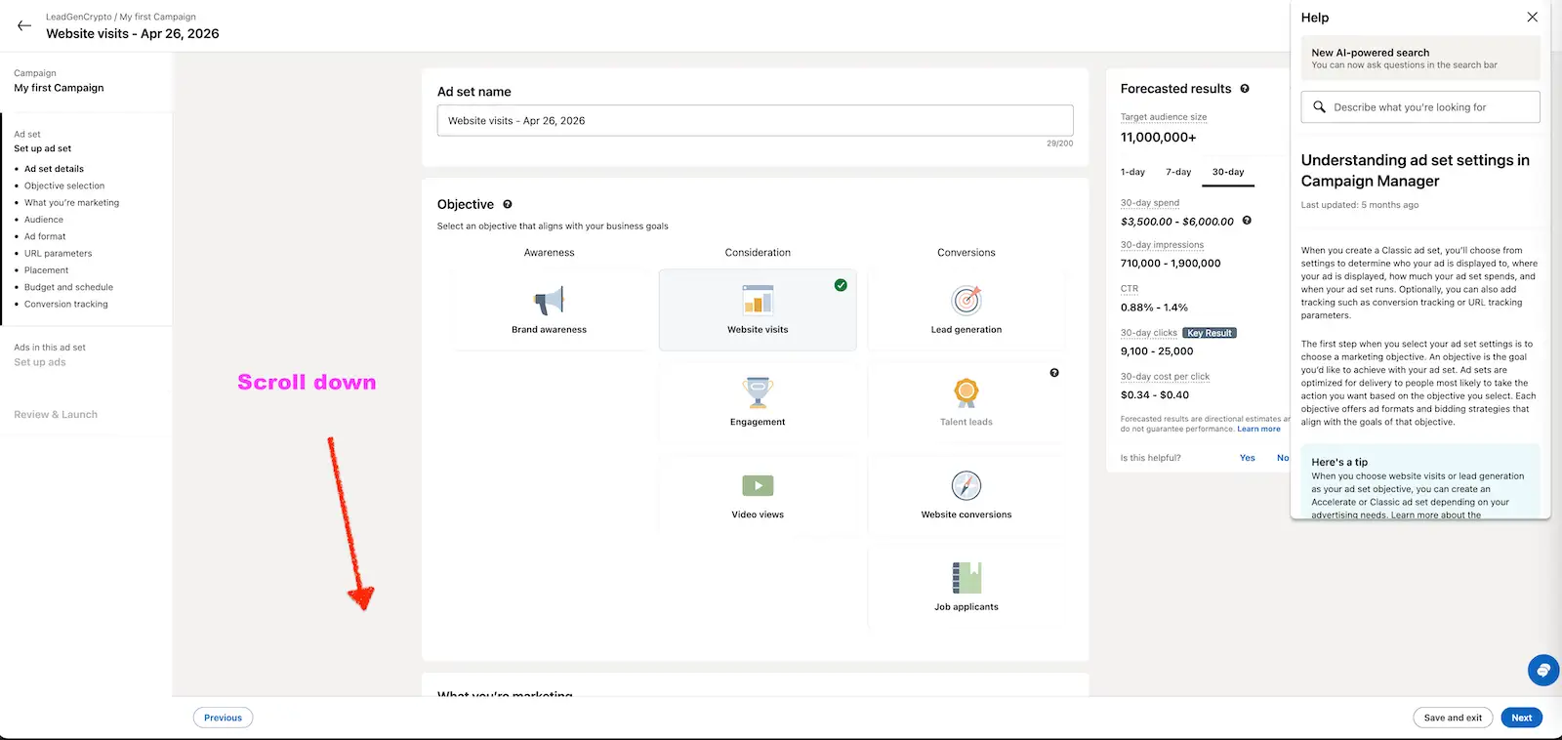The width and height of the screenshot is (1562, 740).
Task: Click Save and exit button
Action: click(1452, 718)
